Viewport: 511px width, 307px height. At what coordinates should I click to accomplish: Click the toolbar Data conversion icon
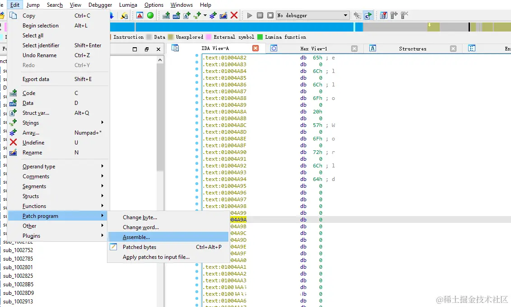(x=177, y=15)
